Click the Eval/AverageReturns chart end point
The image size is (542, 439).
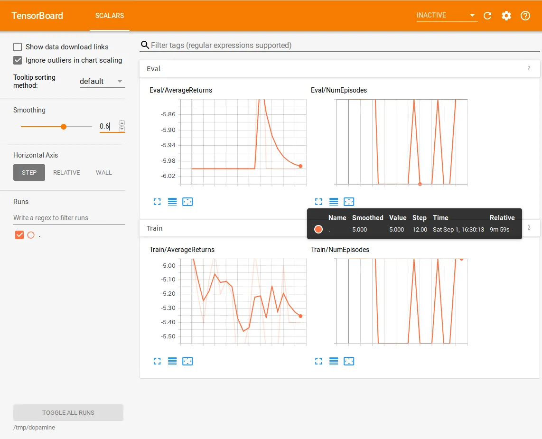(x=301, y=166)
